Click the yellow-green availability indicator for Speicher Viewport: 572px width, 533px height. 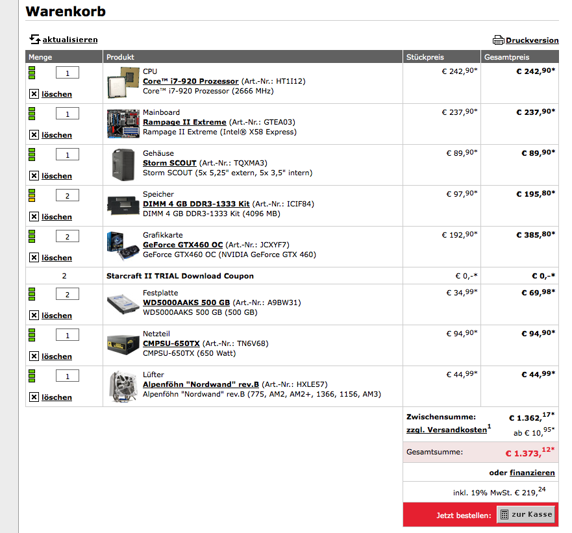click(x=32, y=195)
